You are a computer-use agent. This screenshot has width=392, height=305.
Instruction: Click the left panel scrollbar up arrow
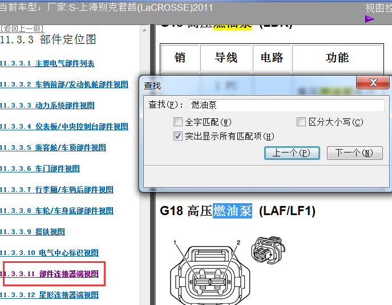click(144, 30)
